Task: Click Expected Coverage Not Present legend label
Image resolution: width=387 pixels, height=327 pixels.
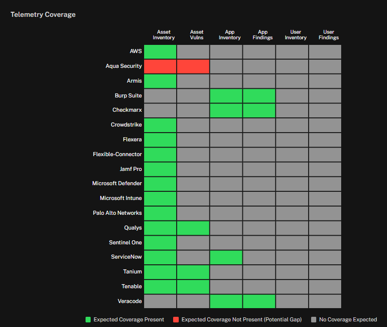Action: pos(242,319)
